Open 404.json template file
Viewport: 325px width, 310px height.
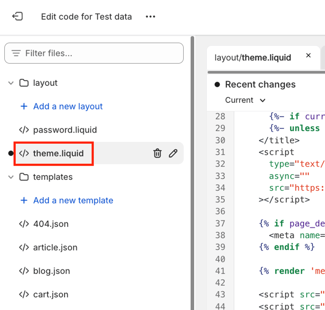(51, 224)
